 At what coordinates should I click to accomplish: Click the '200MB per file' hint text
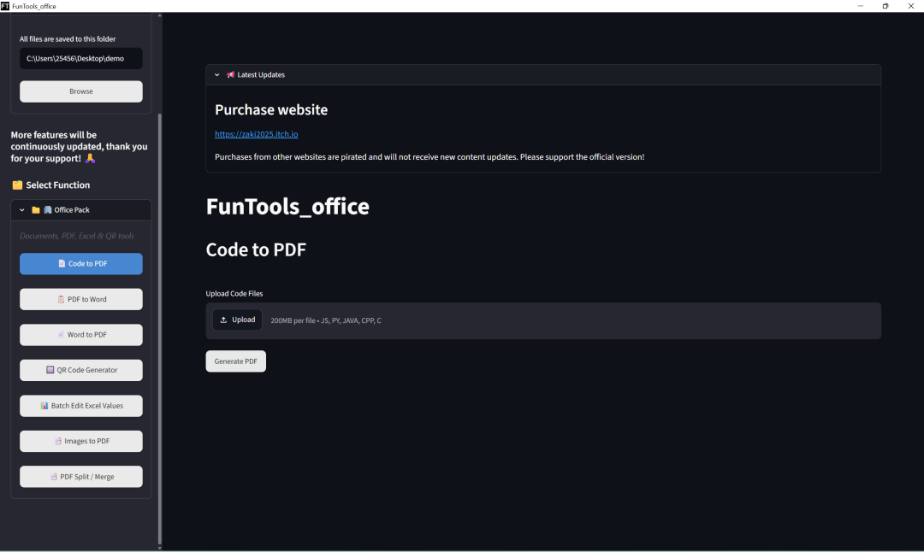coord(326,320)
